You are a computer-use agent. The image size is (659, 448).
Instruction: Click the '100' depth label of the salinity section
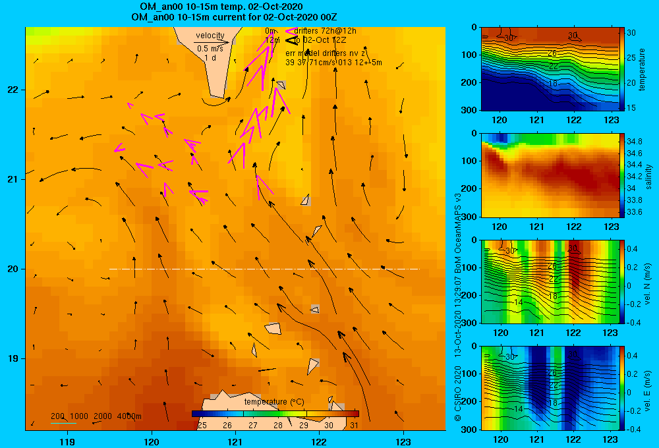[469, 161]
